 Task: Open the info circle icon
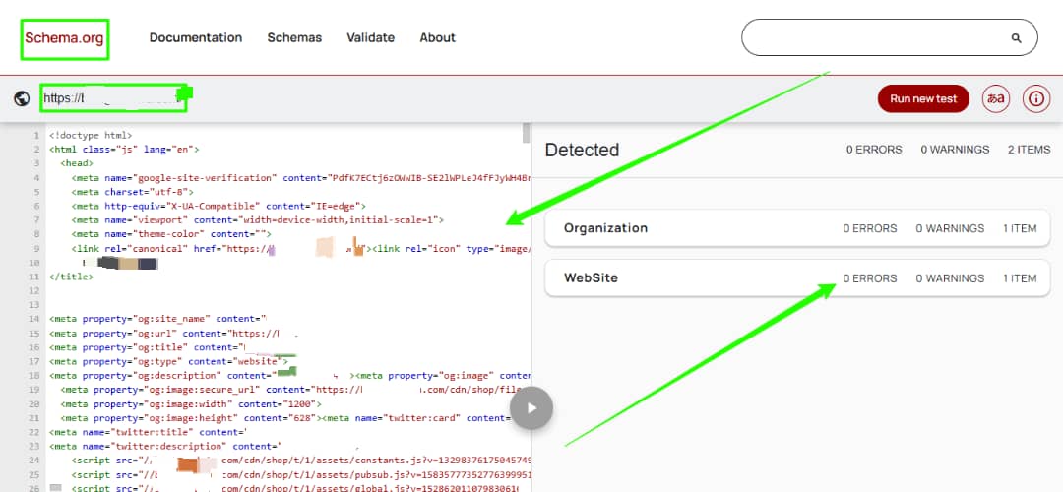click(x=1035, y=98)
